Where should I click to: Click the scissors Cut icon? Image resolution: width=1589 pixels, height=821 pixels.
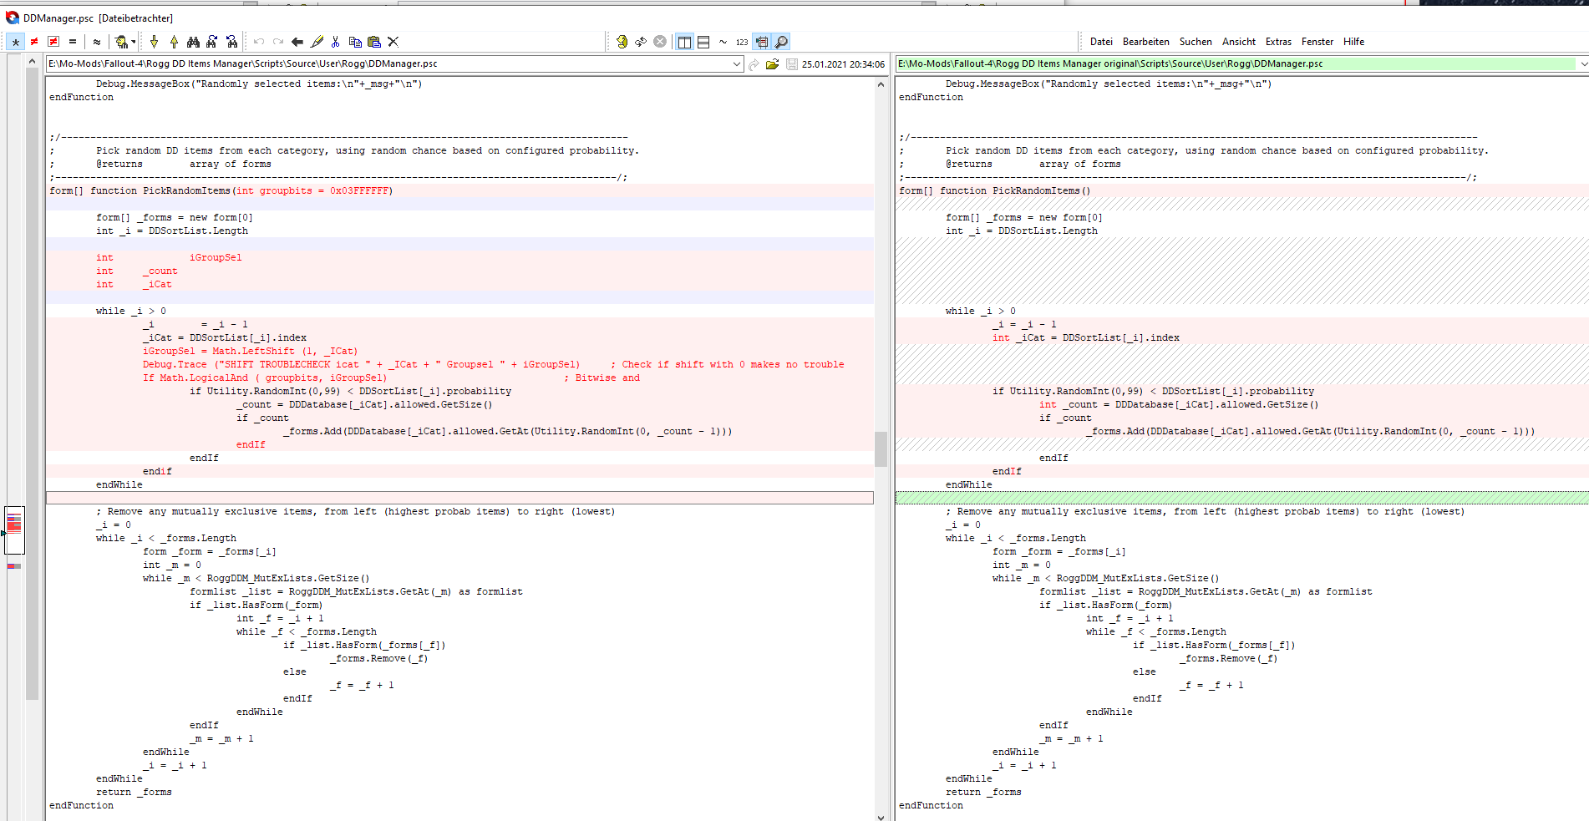tap(336, 42)
